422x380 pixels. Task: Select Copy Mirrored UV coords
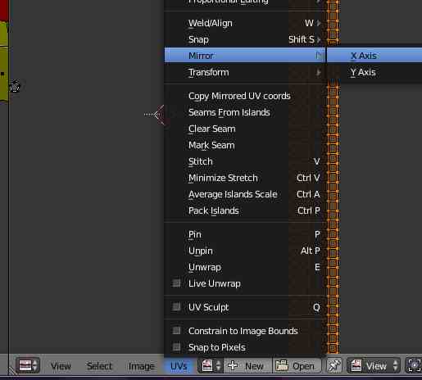pos(245,96)
